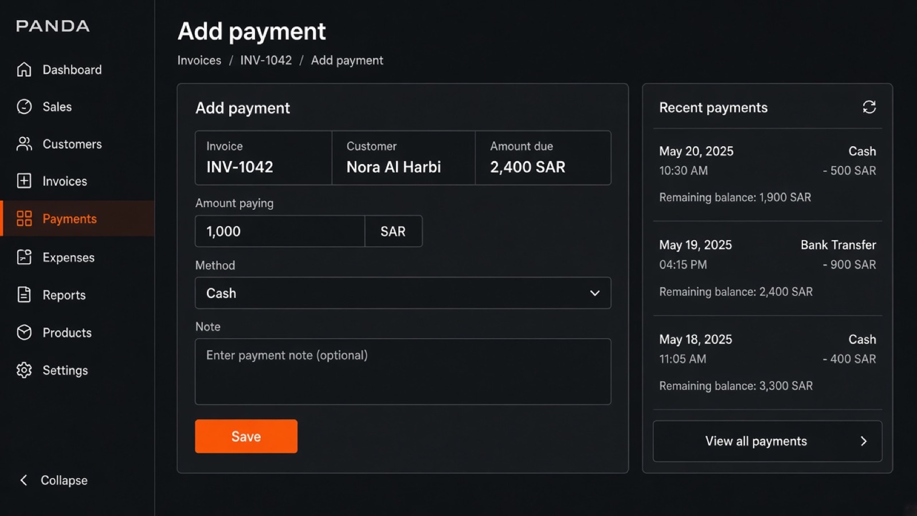Screen dimensions: 917x516
Task: Click View all payments
Action: [767, 441]
